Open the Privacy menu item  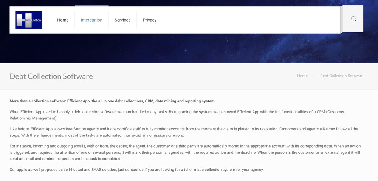149,20
